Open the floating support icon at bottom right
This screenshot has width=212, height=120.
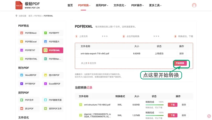(x=209, y=116)
